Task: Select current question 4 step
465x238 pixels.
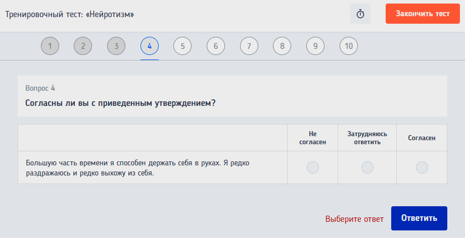Action: pyautogui.click(x=150, y=46)
